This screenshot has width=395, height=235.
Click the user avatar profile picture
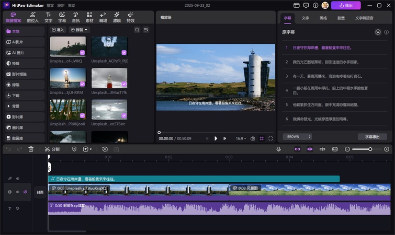coord(325,5)
